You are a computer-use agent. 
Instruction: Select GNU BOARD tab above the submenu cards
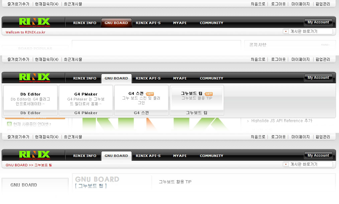[x=116, y=78]
